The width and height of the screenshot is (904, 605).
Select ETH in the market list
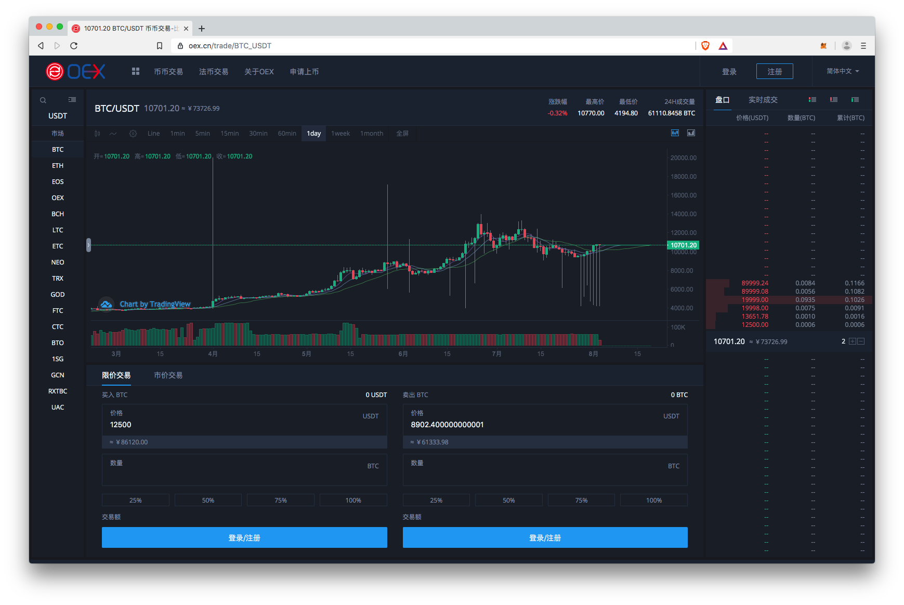coord(58,166)
